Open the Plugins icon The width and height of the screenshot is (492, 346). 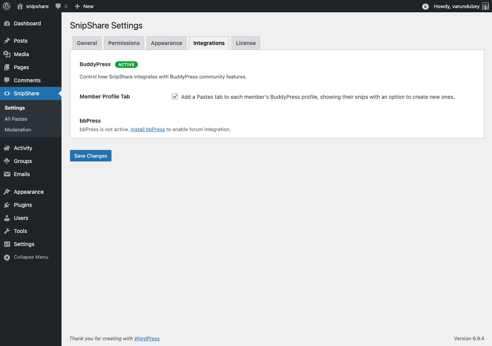click(7, 205)
